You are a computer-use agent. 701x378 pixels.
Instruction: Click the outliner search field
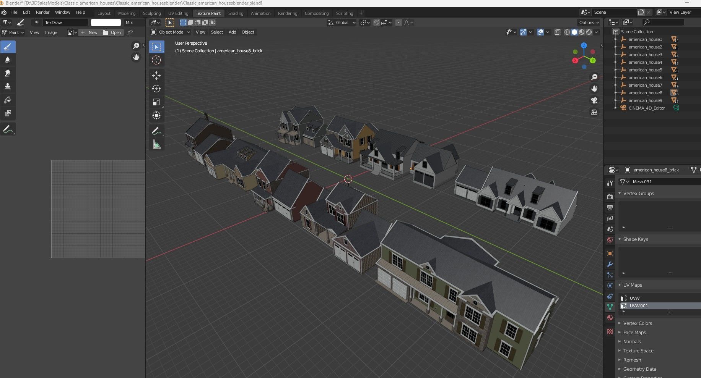pyautogui.click(x=663, y=22)
